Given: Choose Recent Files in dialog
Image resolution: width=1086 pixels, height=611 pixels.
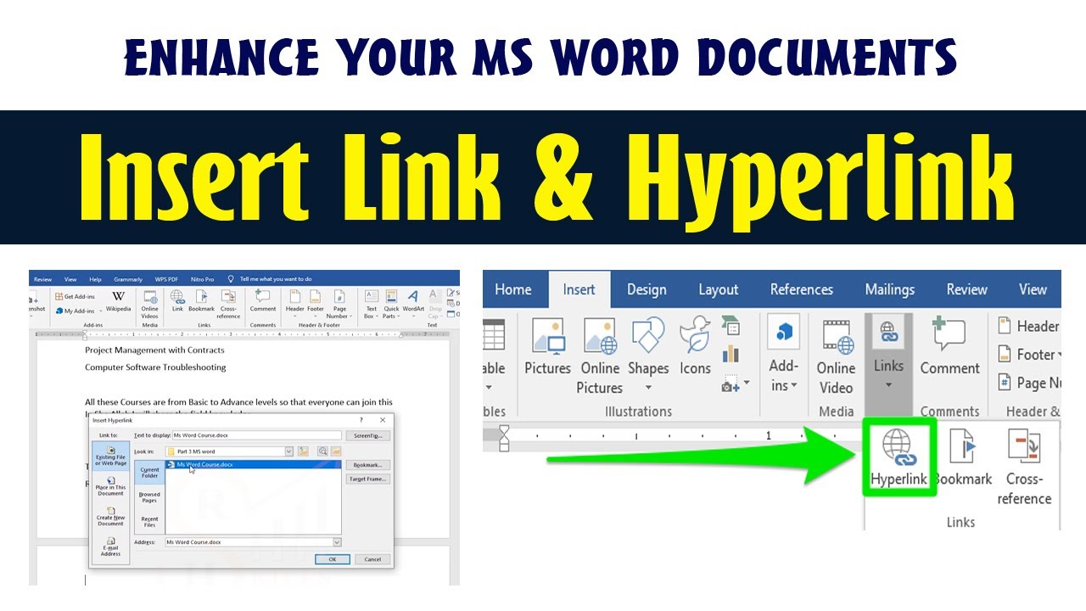Looking at the screenshot, I should pyautogui.click(x=149, y=522).
